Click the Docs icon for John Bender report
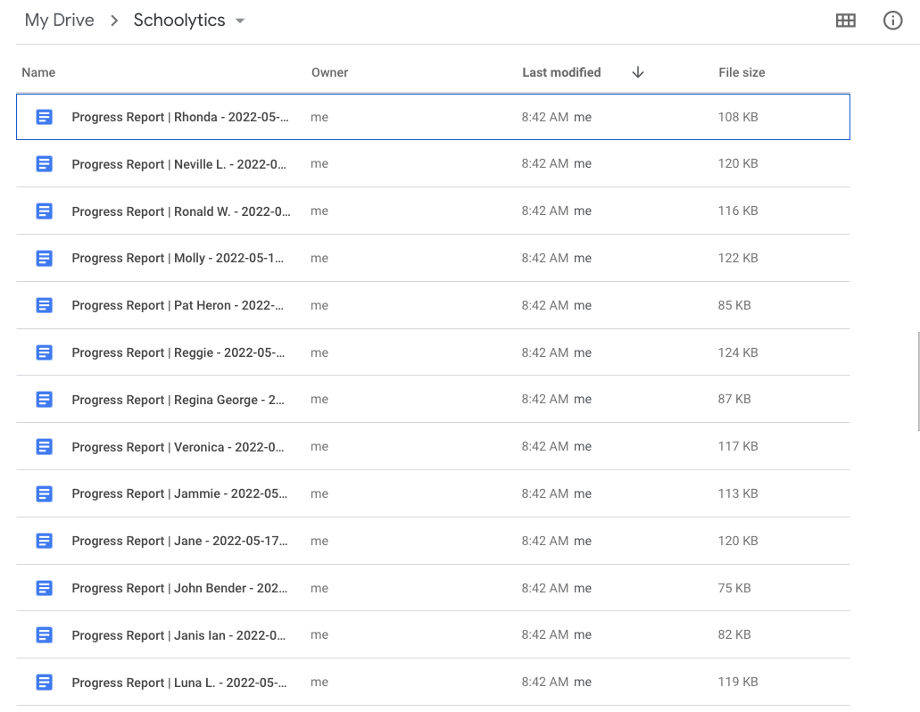 44,588
